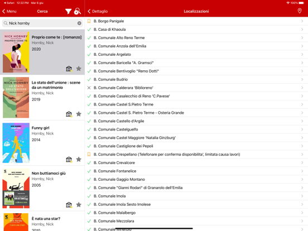This screenshot has height=231, width=308.
Task: Go back to Menu
Action: click(x=9, y=11)
